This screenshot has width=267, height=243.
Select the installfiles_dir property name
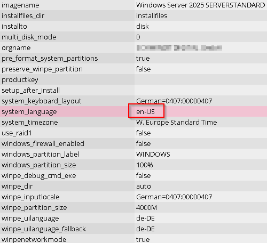pyautogui.click(x=23, y=16)
